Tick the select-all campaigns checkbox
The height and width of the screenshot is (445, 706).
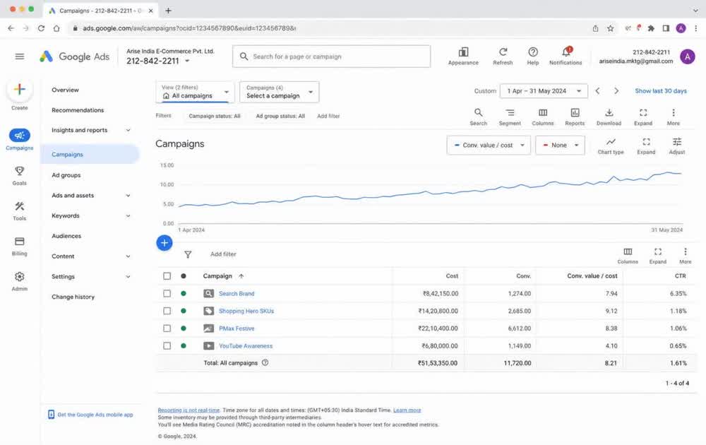click(167, 275)
